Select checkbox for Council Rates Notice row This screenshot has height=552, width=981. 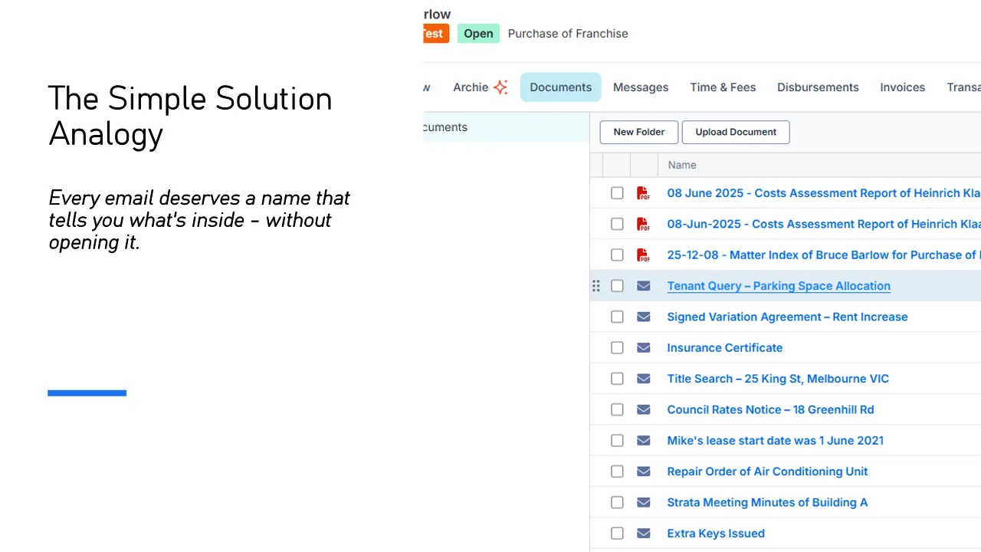click(617, 409)
